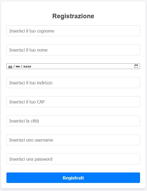
Task: Click empty area inside the date field
Action: pyautogui.click(x=82, y=66)
